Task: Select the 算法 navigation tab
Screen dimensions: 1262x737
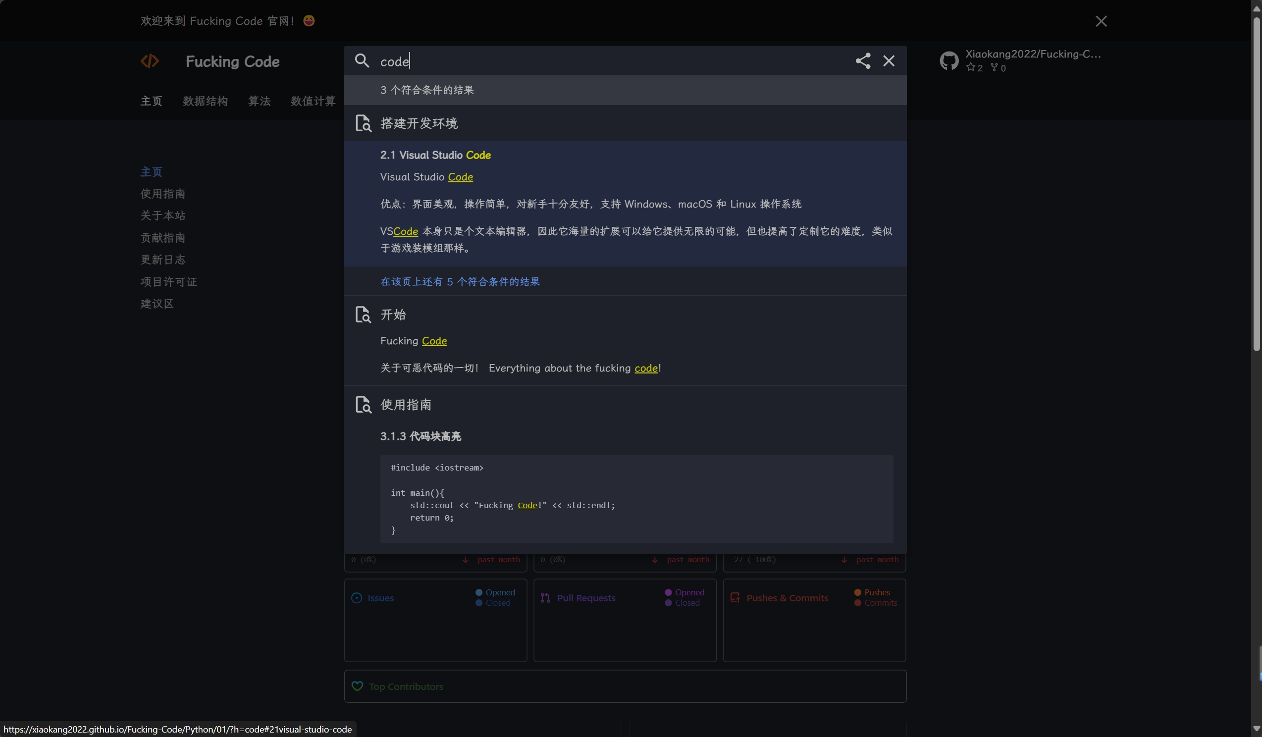Action: tap(260, 101)
